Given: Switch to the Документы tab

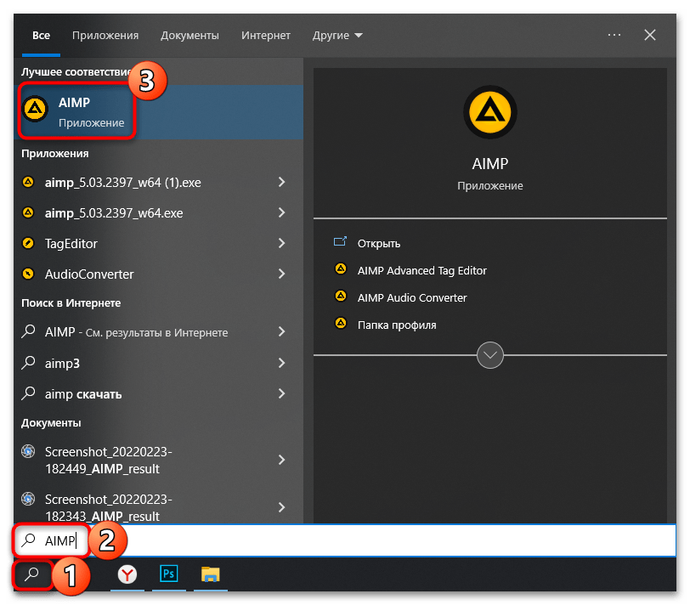Looking at the screenshot, I should pyautogui.click(x=189, y=36).
